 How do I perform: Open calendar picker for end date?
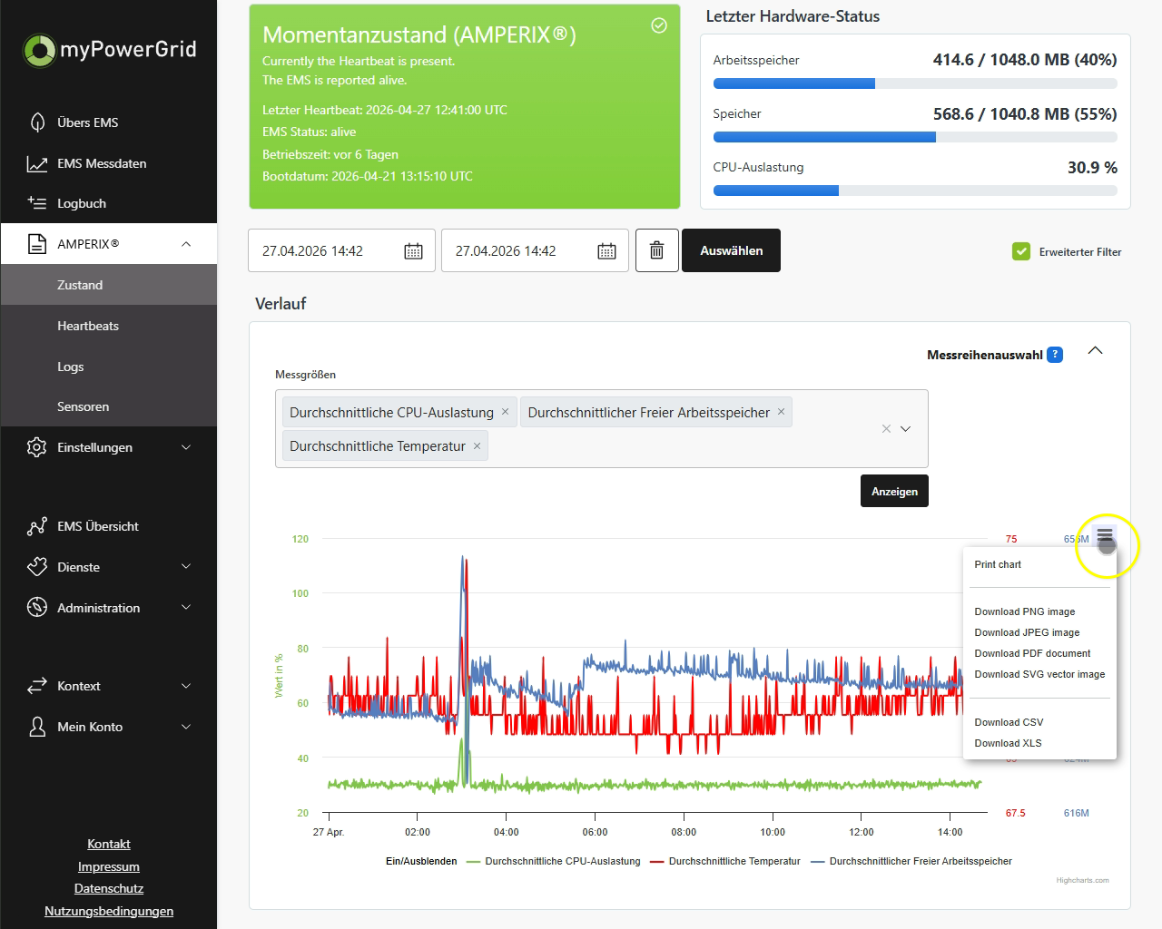606,251
